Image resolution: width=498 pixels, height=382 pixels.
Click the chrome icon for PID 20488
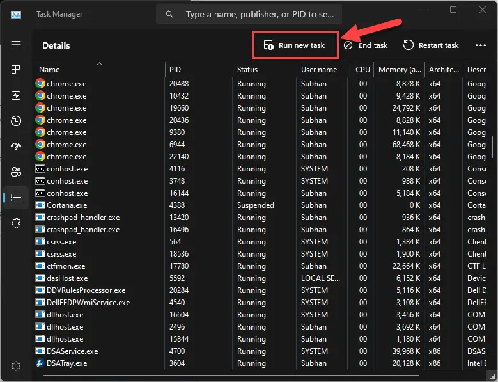[40, 84]
